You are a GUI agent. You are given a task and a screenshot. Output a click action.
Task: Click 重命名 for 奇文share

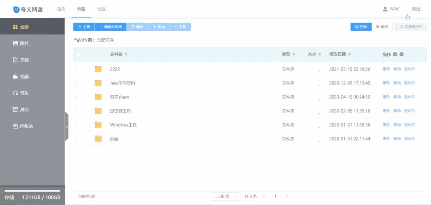coord(409,97)
